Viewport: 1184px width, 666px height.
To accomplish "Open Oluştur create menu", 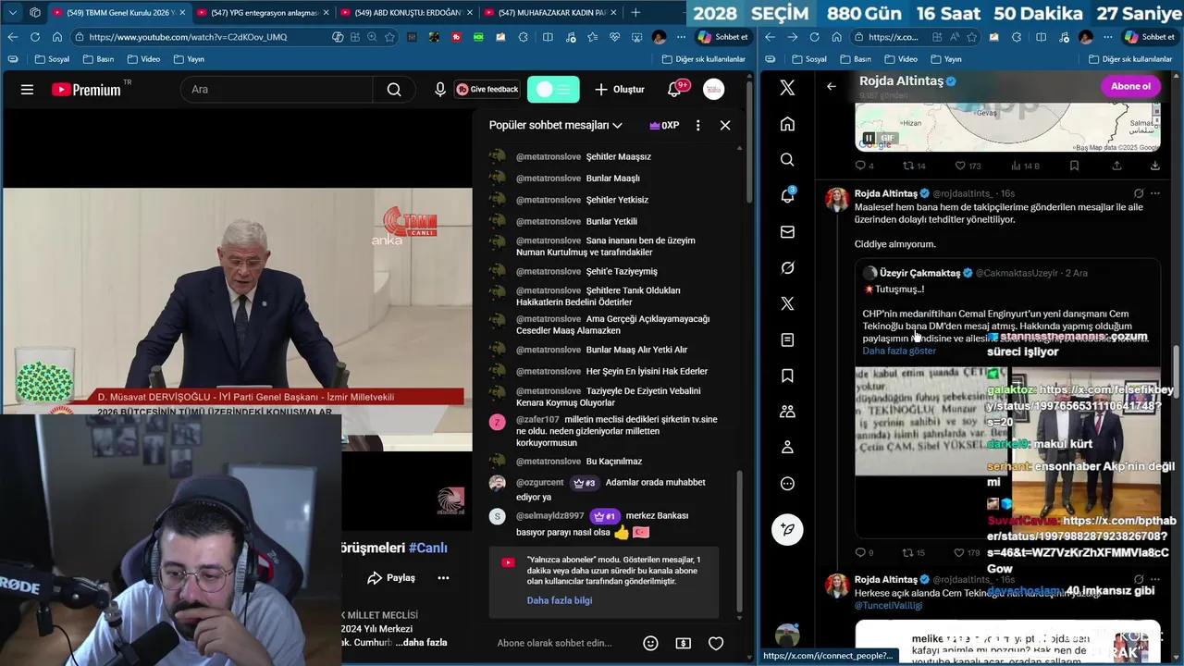I will coord(620,90).
